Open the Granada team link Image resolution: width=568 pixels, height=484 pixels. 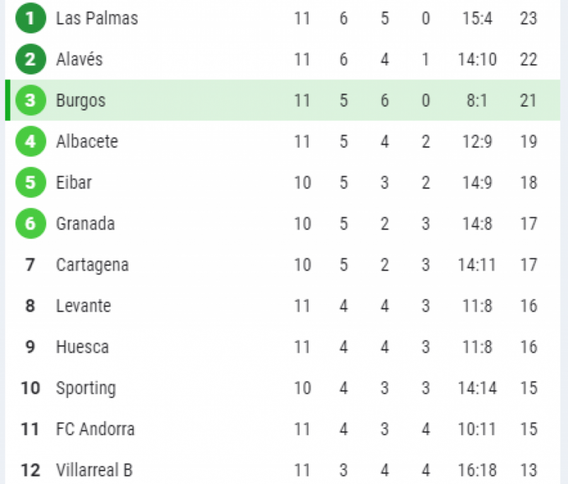point(85,223)
